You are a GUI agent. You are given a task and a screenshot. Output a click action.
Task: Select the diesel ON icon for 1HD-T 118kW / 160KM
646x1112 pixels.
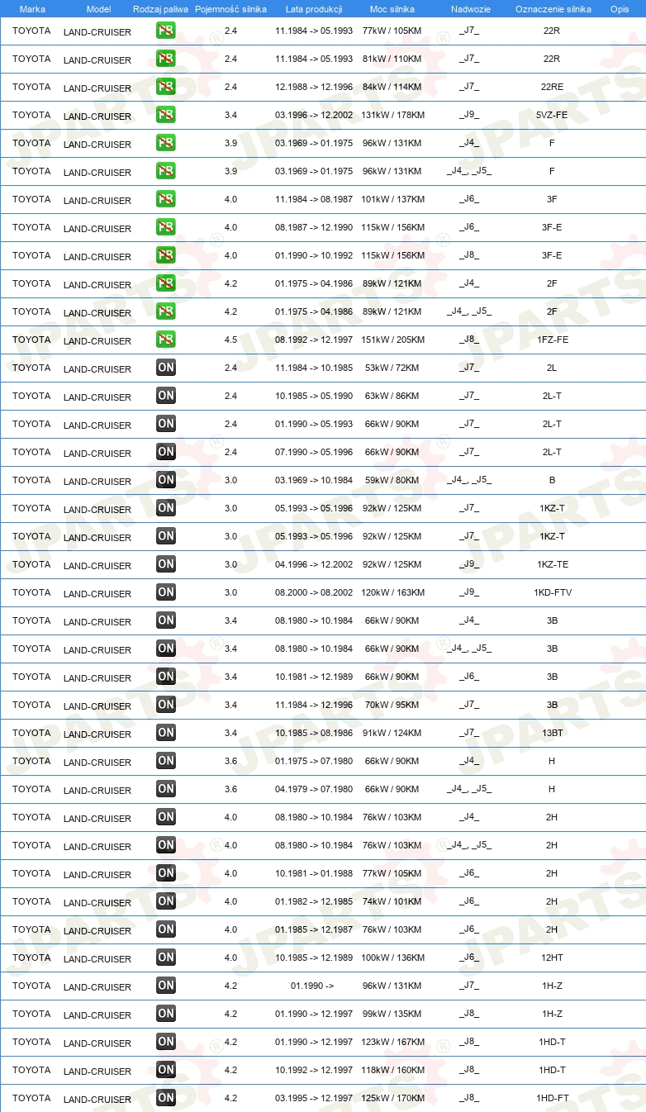click(x=166, y=1070)
